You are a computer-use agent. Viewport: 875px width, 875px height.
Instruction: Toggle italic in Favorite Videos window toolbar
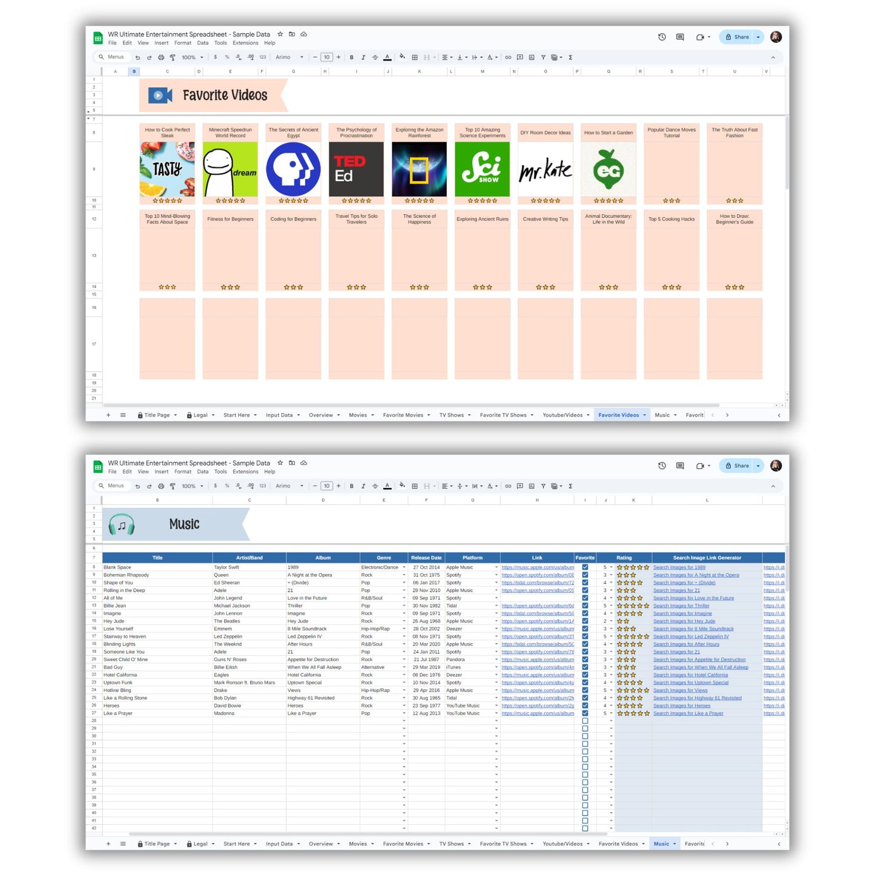pyautogui.click(x=363, y=58)
